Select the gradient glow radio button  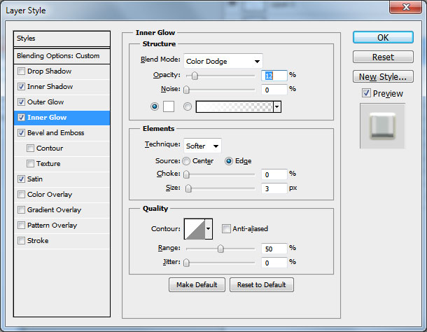click(188, 106)
